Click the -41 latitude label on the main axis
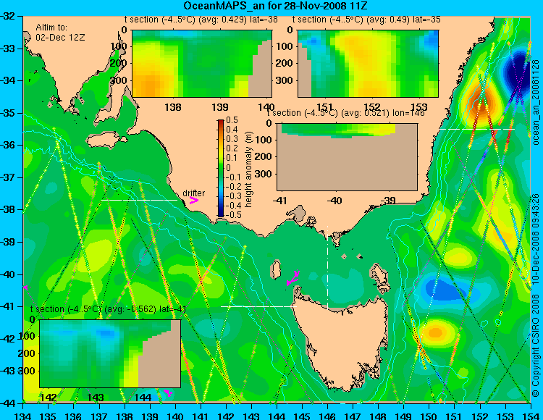This screenshot has height=420, width=543. (8, 306)
